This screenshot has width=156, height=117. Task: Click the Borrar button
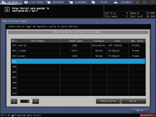[x=134, y=101]
